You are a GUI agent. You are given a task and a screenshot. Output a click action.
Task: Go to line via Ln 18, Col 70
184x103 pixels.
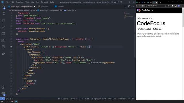pyautogui.click(x=63, y=99)
